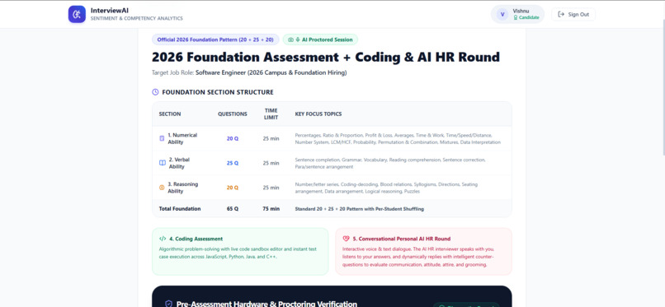Screen dimensions: 665x307
Task: Click the Vishnu username text
Action: (x=521, y=11)
